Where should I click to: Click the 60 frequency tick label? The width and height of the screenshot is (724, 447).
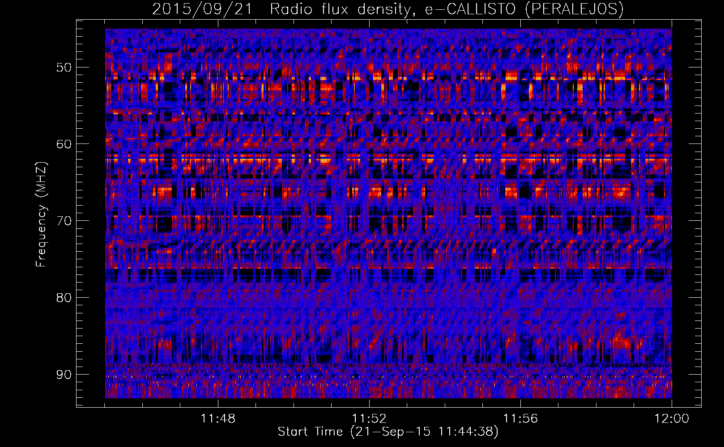pos(64,144)
